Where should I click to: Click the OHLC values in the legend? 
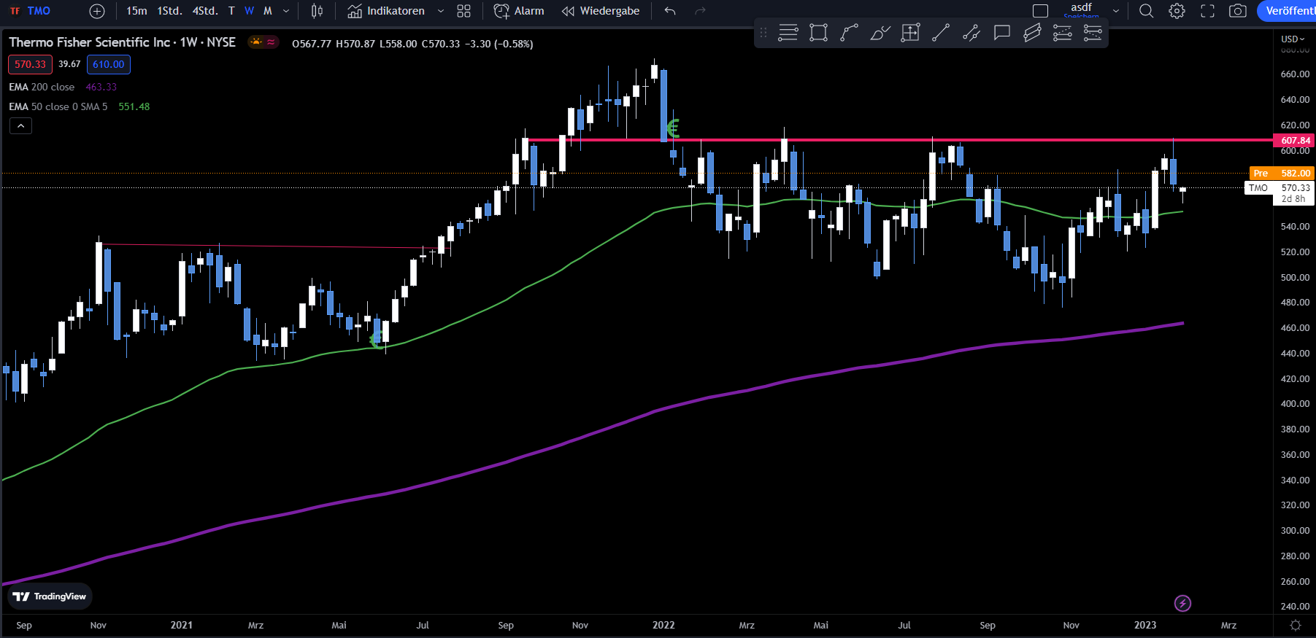point(412,44)
